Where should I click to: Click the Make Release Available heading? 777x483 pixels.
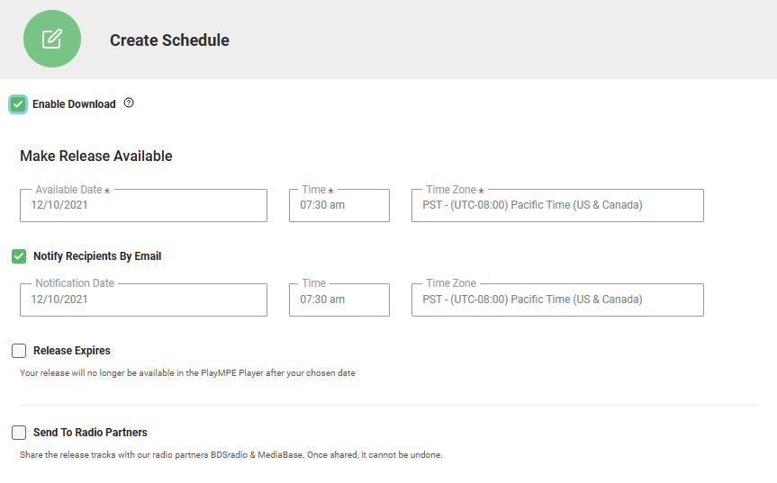tap(96, 156)
